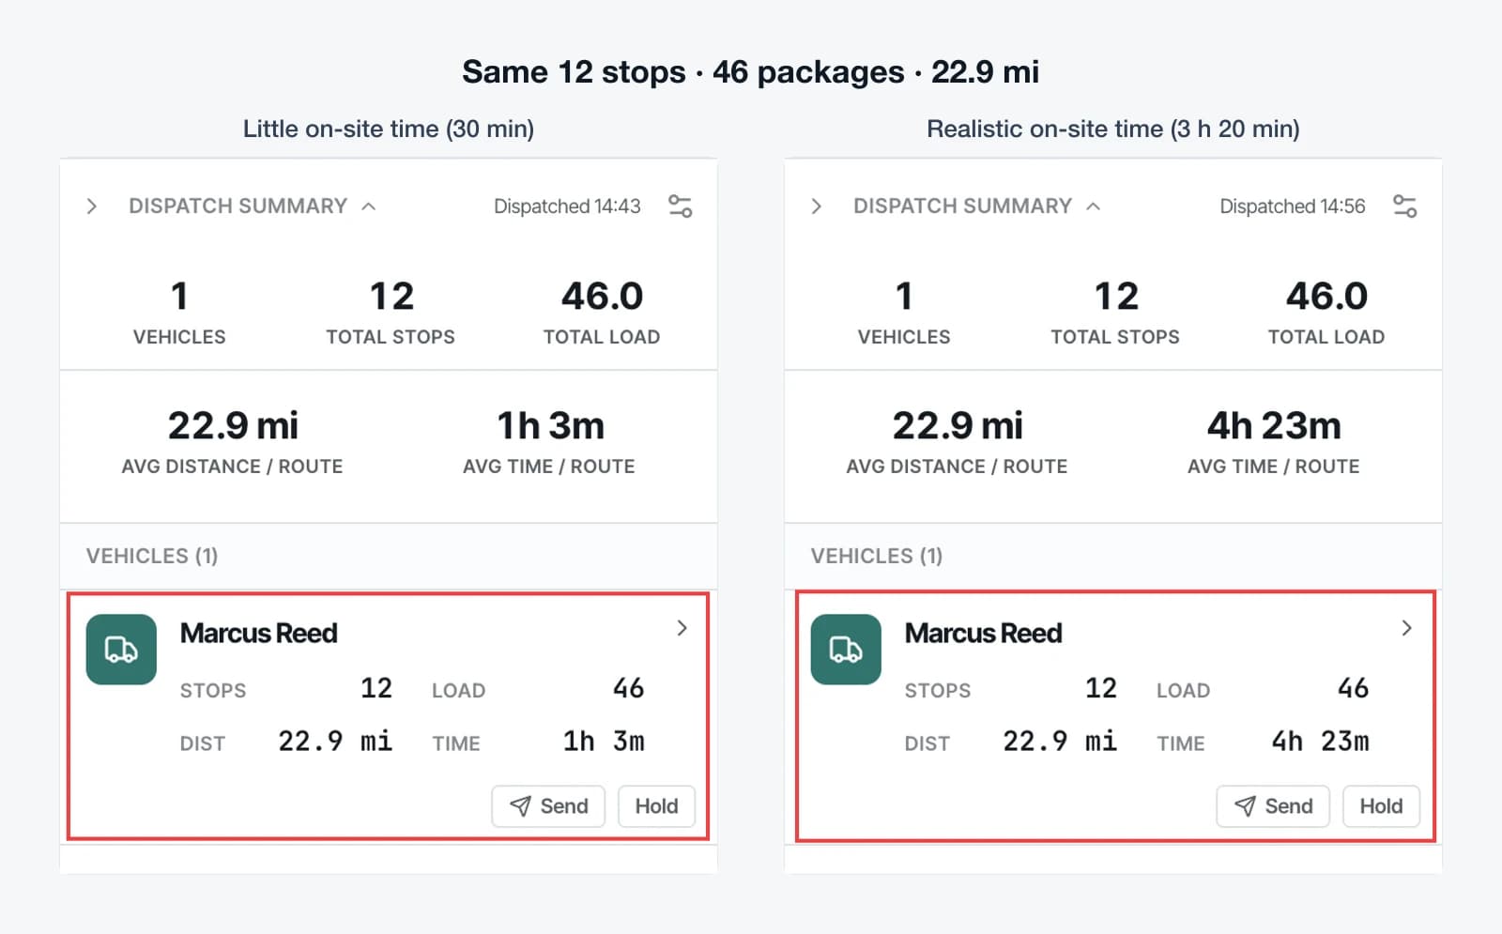Click 'Dispatched 14:56' timestamp
1502x934 pixels.
[1293, 207]
